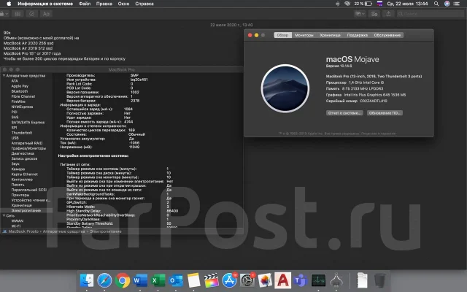Click the Russian flag input source

click(x=379, y=4)
